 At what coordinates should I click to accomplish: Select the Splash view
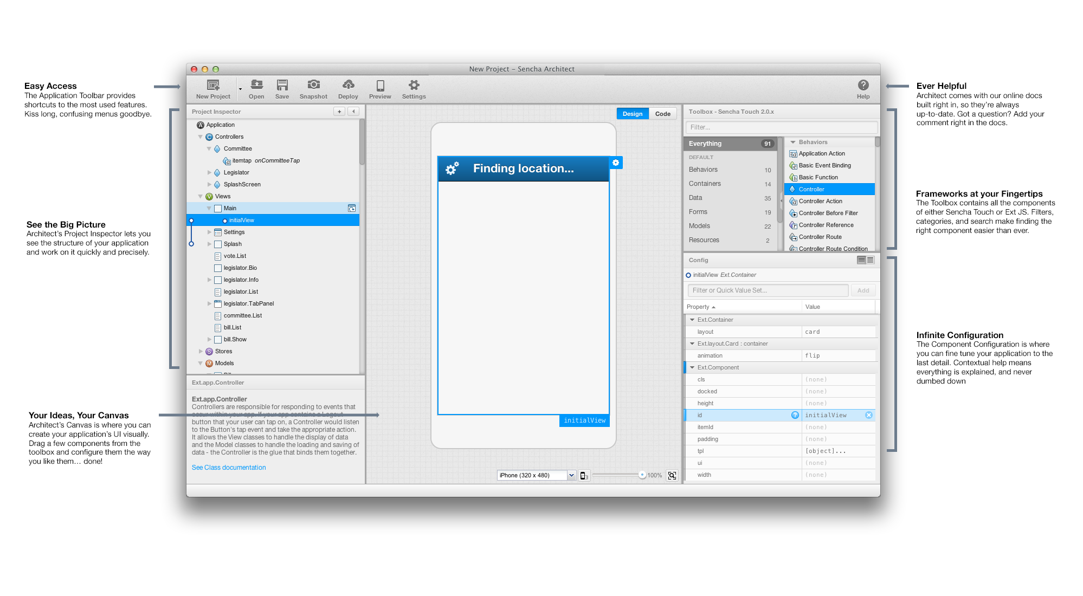click(x=233, y=244)
